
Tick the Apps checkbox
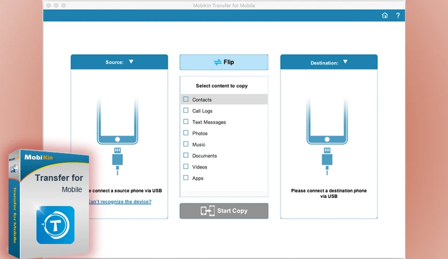point(186,178)
